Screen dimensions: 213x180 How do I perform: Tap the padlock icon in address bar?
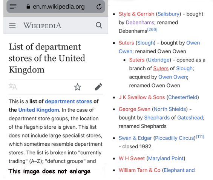click(x=28, y=6)
